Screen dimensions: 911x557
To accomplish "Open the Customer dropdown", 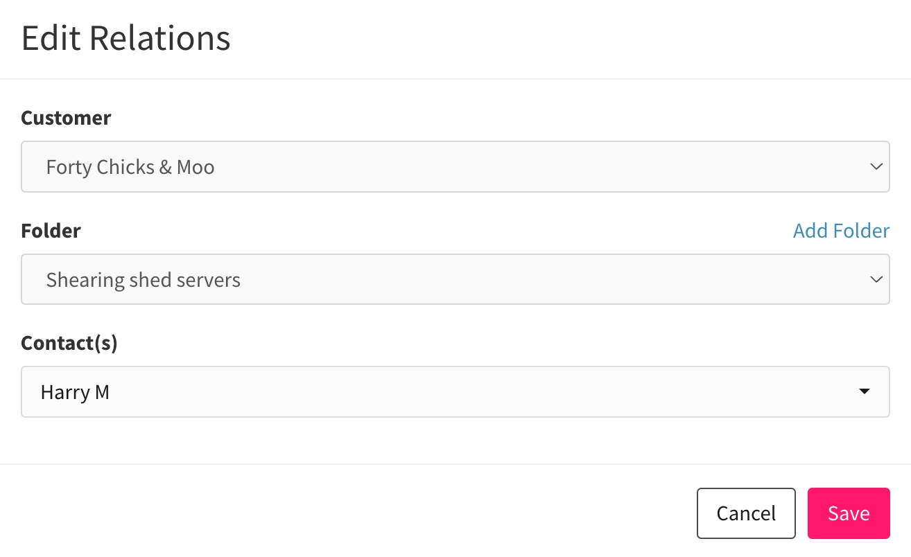I will tap(455, 167).
